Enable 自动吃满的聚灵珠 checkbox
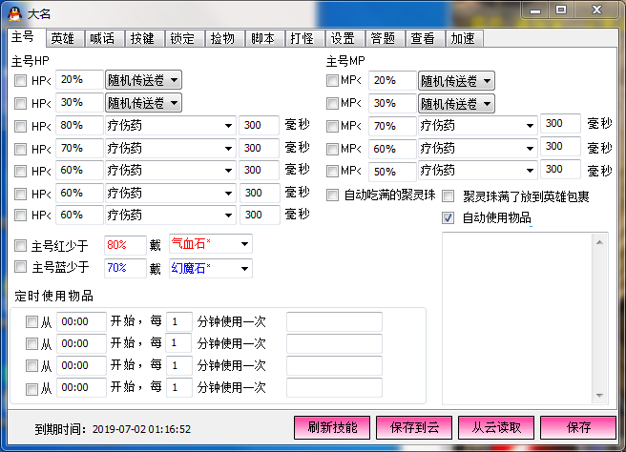Viewport: 626px width, 452px height. pyautogui.click(x=332, y=195)
